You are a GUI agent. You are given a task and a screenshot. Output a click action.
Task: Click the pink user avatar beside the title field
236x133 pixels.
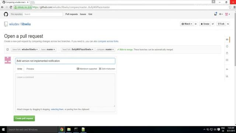pos(8,60)
